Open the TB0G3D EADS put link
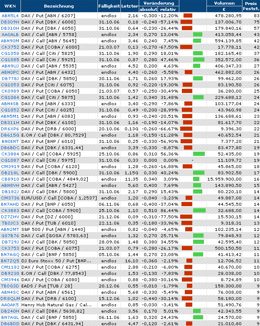 click(x=10, y=286)
